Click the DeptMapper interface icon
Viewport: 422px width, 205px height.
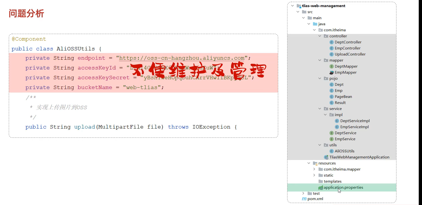click(x=332, y=66)
